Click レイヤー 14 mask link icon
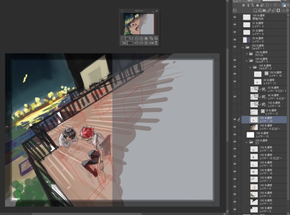Image resolution: width=290 pixels, height=215 pixels. [x=260, y=105]
